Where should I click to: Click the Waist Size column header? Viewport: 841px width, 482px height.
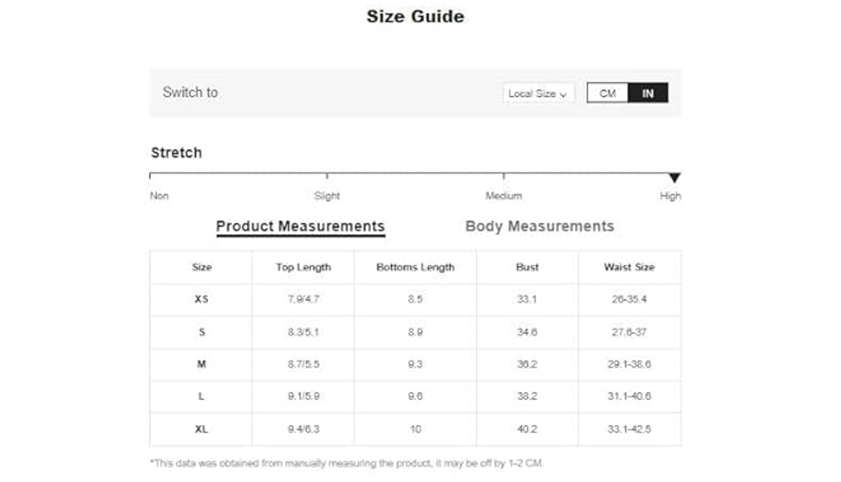(629, 267)
